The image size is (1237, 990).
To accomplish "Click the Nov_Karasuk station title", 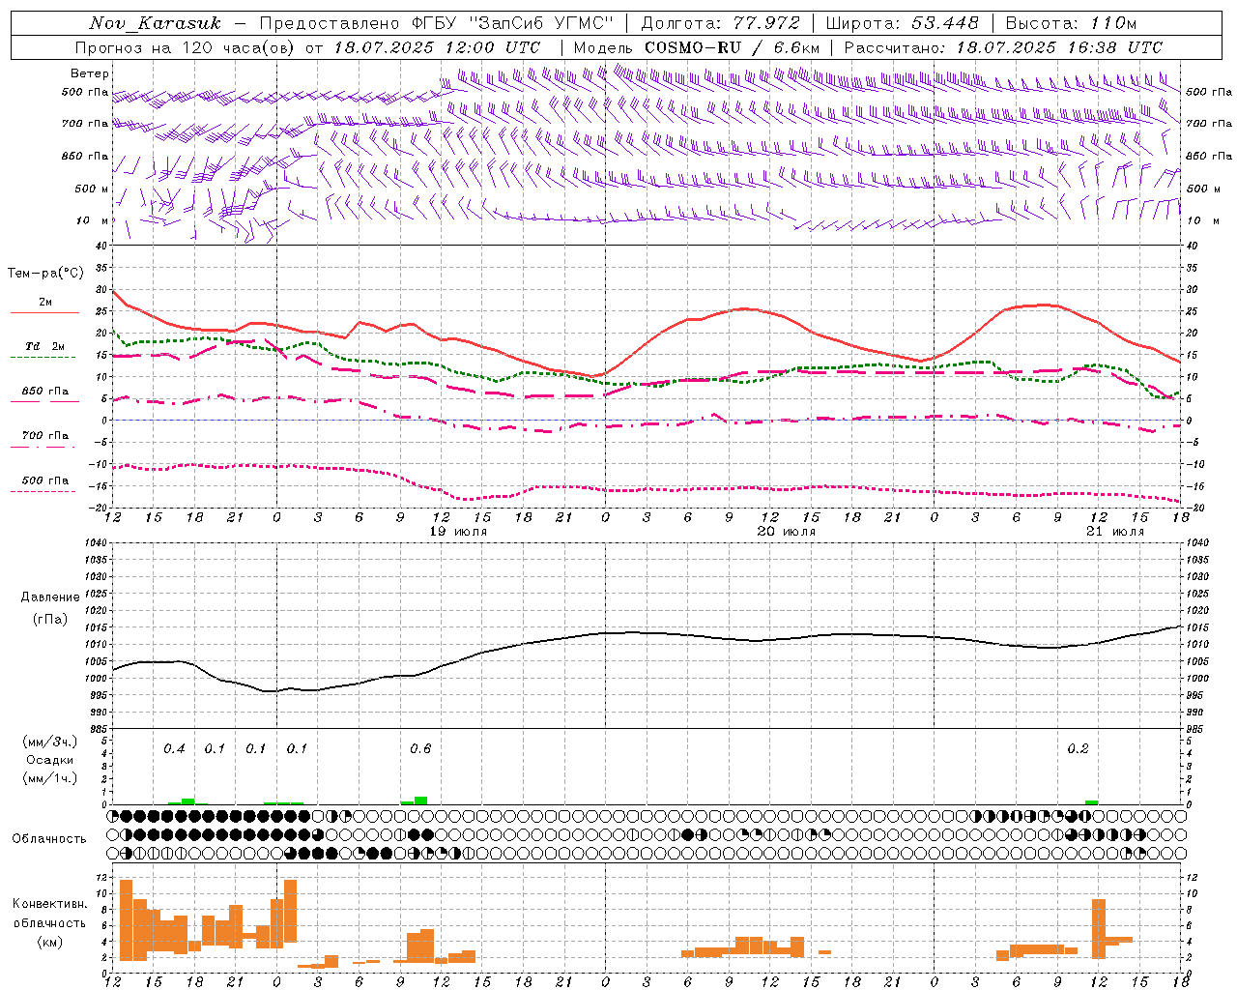I will click(x=155, y=23).
